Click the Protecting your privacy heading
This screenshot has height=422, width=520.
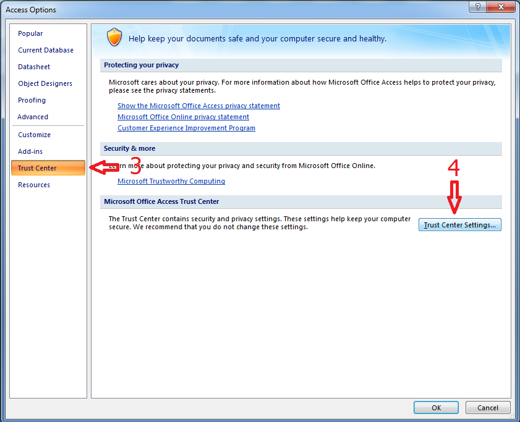[x=141, y=65]
